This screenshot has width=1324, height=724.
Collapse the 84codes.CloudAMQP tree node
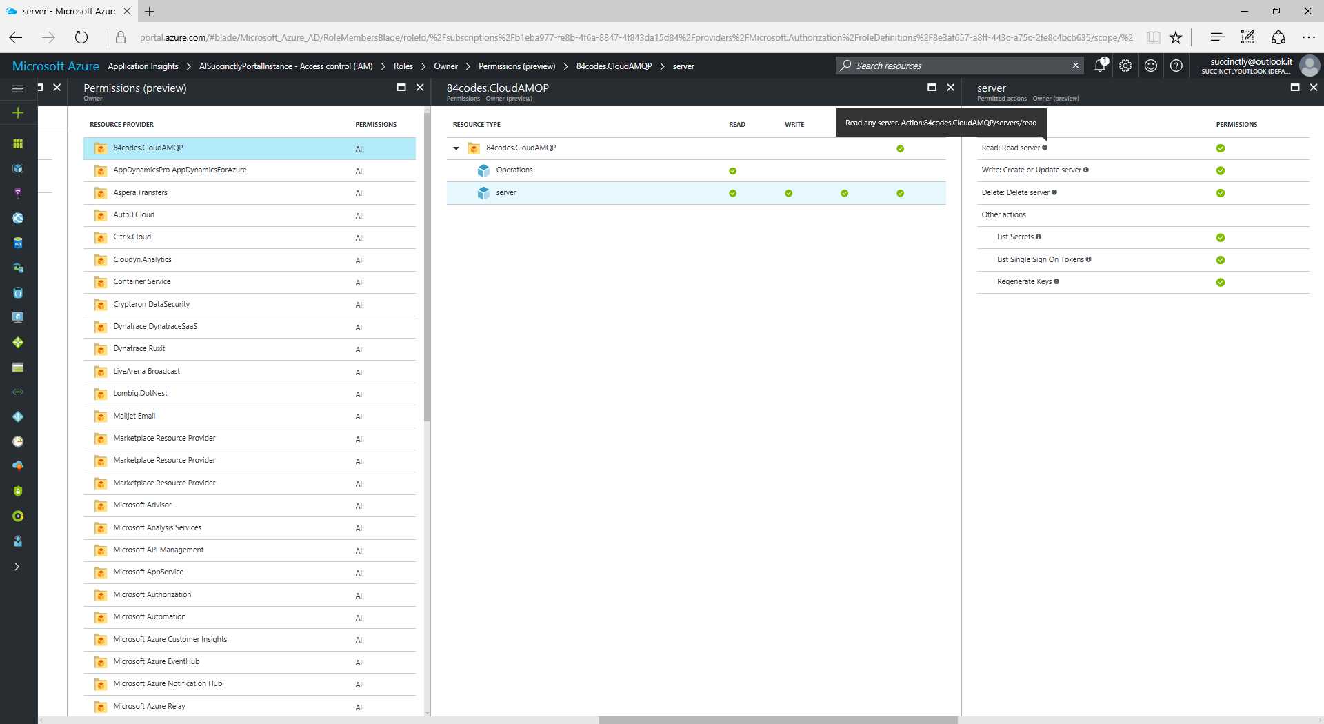click(456, 148)
